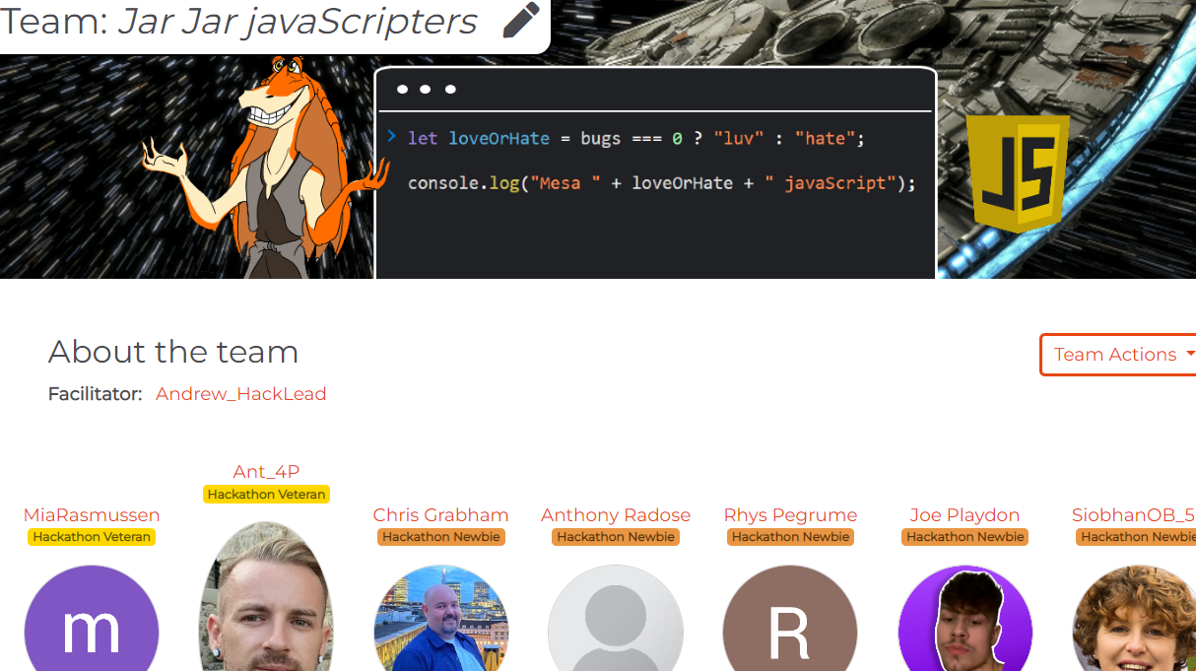Open MiaRasmussen's profile link

click(92, 515)
